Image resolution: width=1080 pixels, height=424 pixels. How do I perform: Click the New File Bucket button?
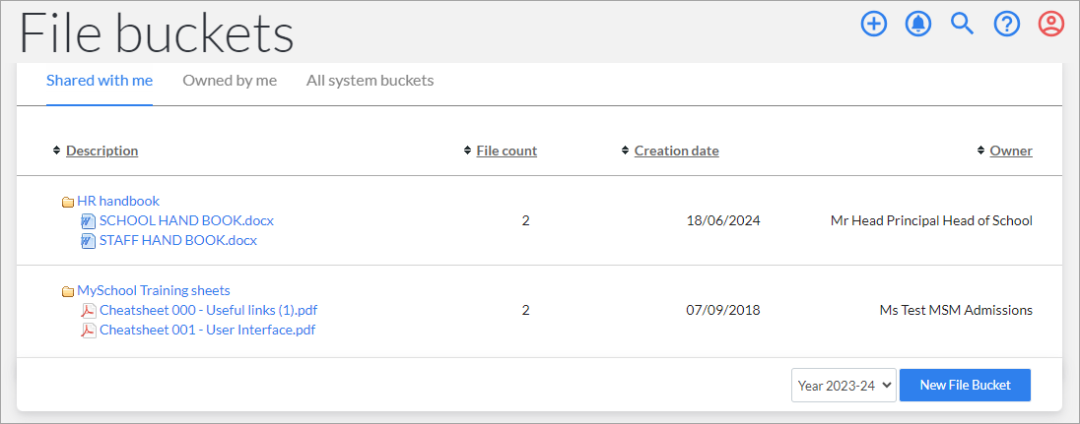(965, 385)
